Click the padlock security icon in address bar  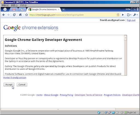pos(118,15)
